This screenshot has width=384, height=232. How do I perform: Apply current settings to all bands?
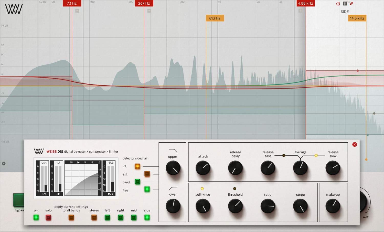[x=71, y=217]
